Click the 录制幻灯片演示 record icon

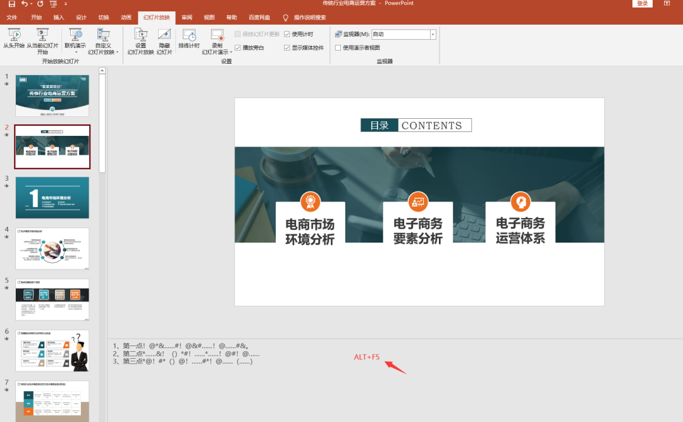(x=217, y=35)
